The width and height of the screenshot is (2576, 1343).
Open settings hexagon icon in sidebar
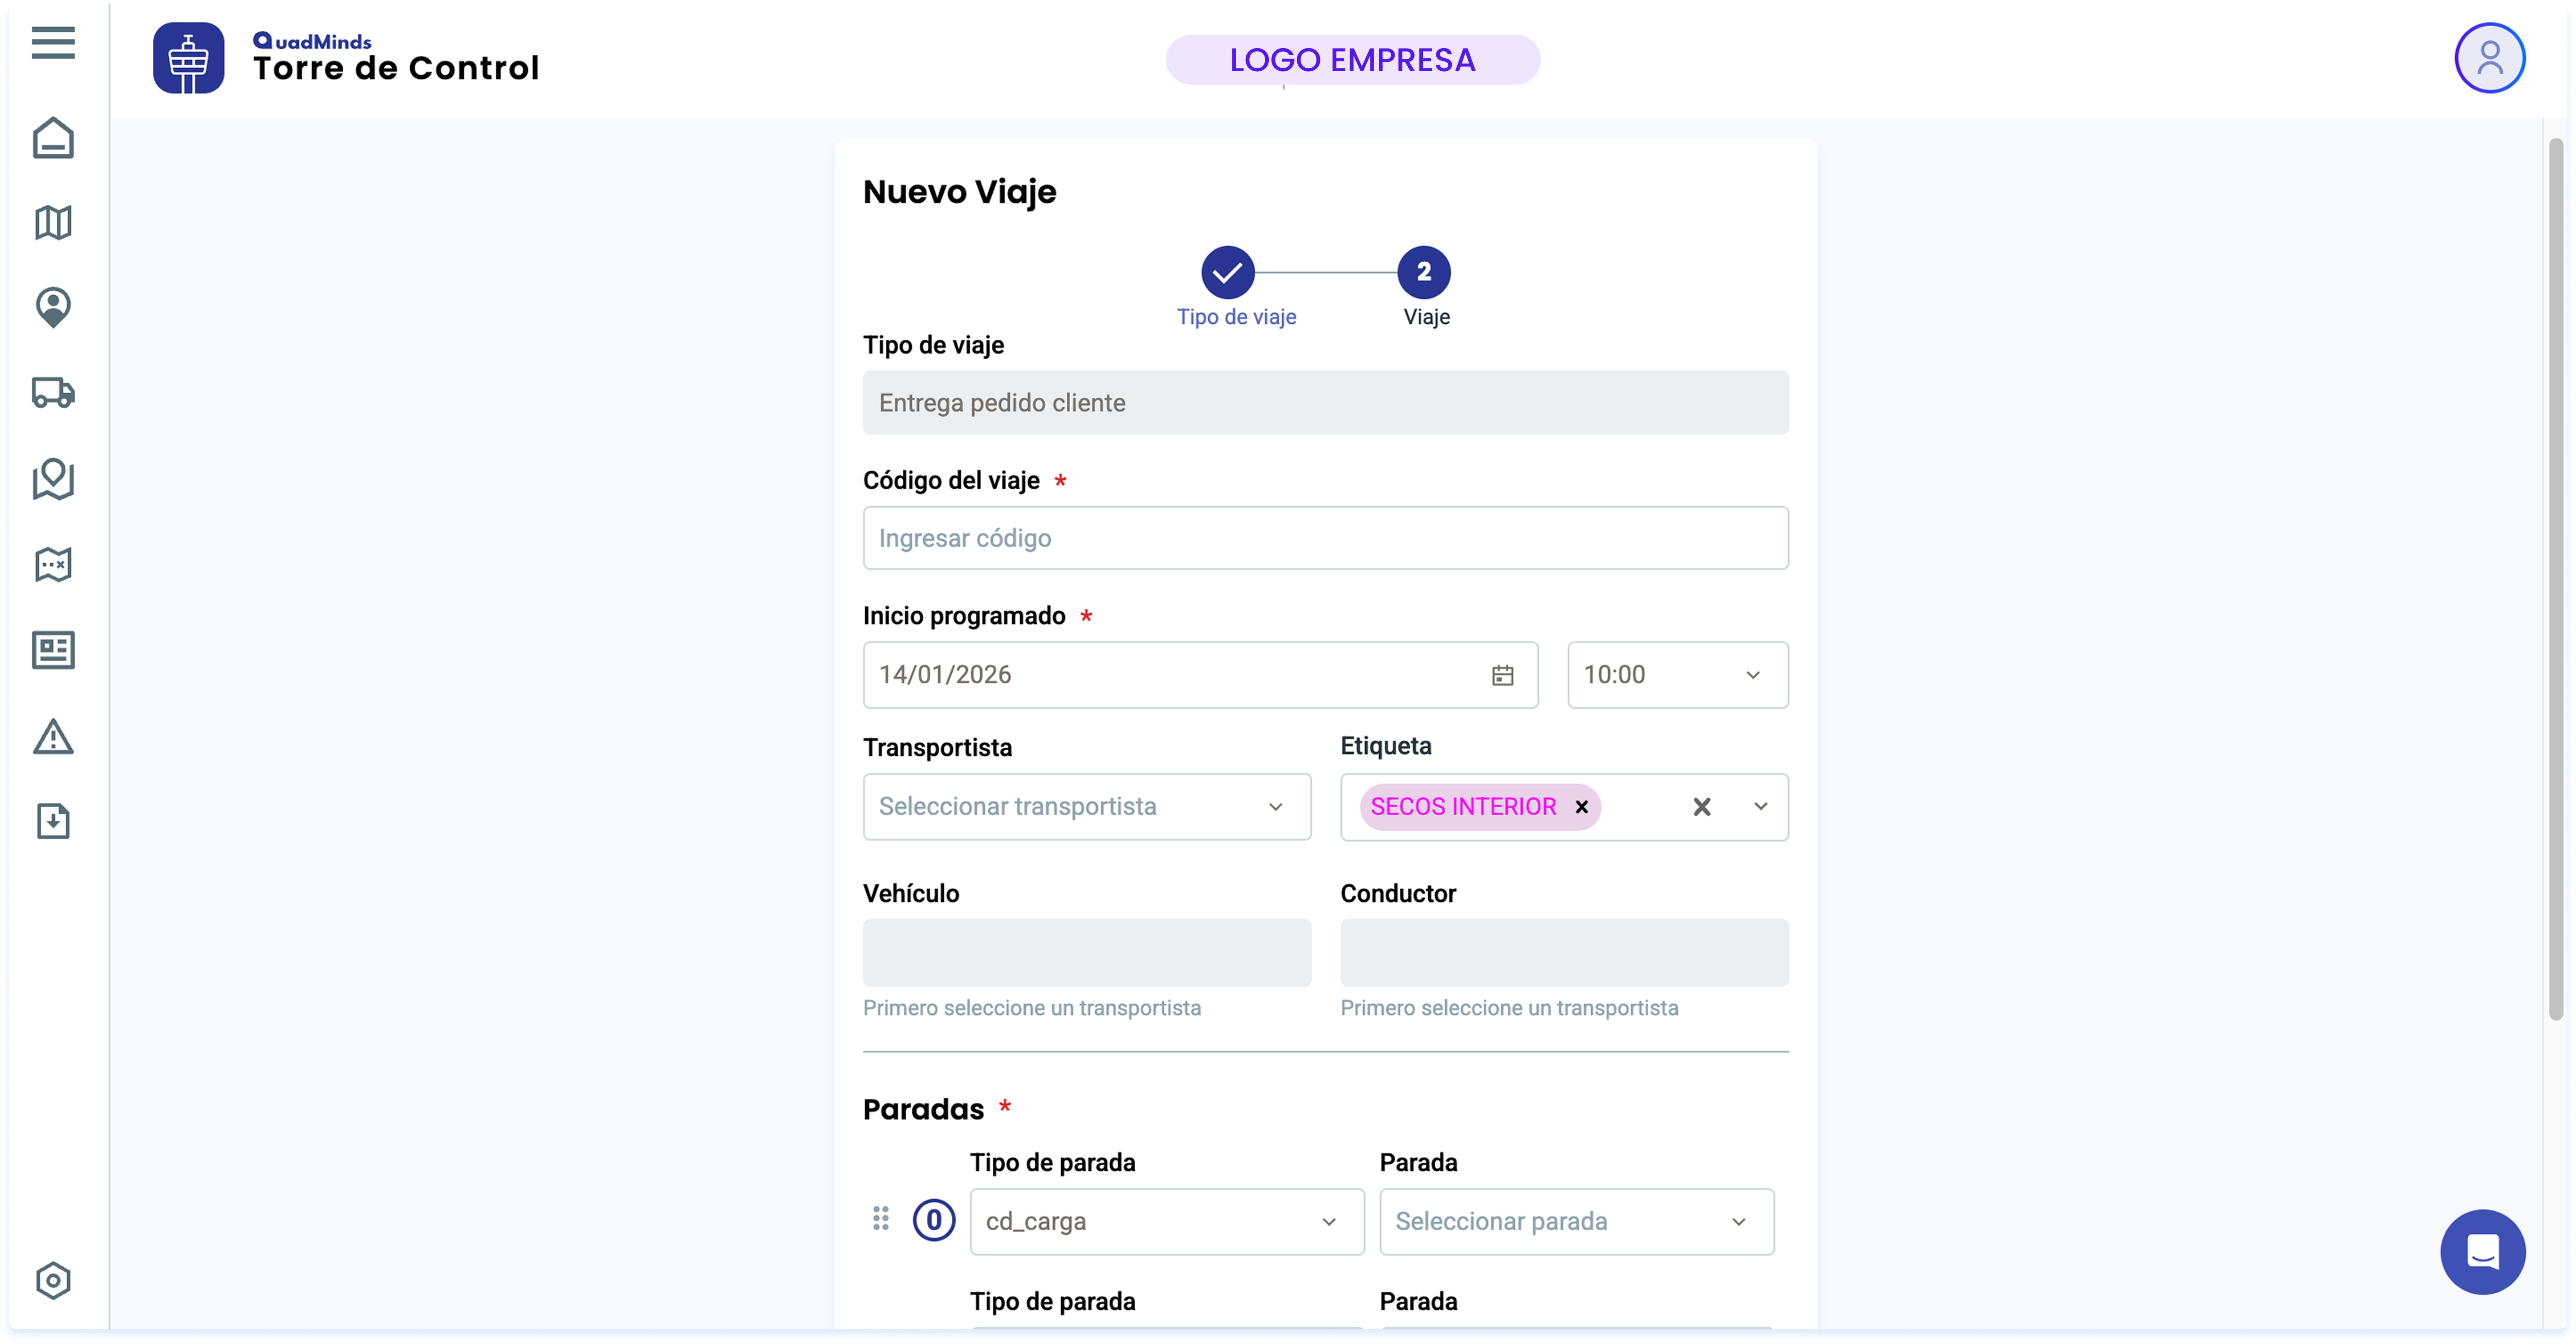pyautogui.click(x=53, y=1280)
